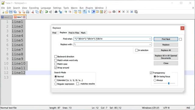This screenshot has height=110, width=195.
Task: Click the Close All toolbar icon
Action: [23, 12]
